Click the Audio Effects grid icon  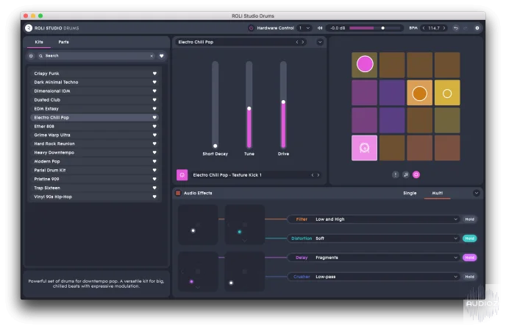(x=178, y=193)
